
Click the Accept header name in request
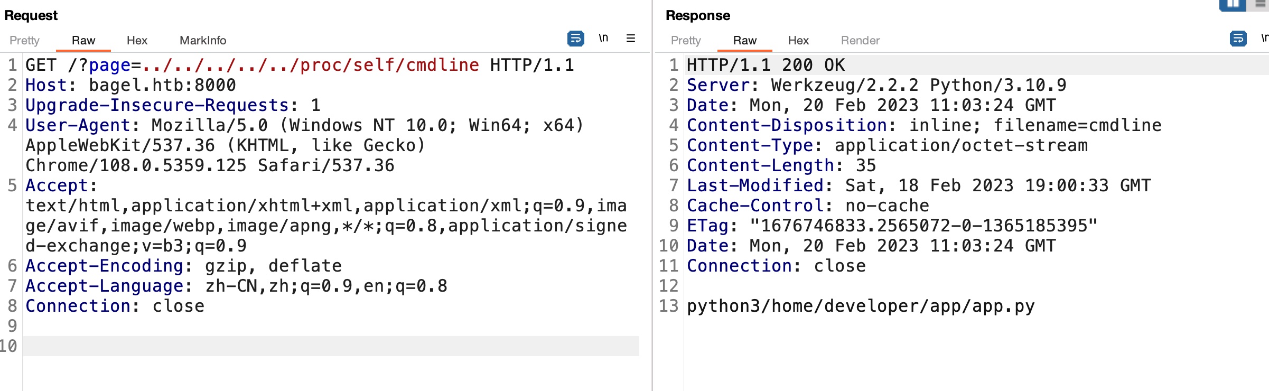[x=57, y=185]
